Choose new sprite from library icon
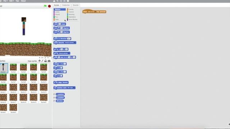 40,61
